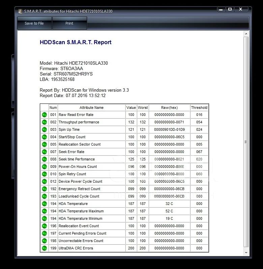The width and height of the screenshot is (263, 269).
Task: Click the Attribute Name column header
Action: [x=91, y=108]
